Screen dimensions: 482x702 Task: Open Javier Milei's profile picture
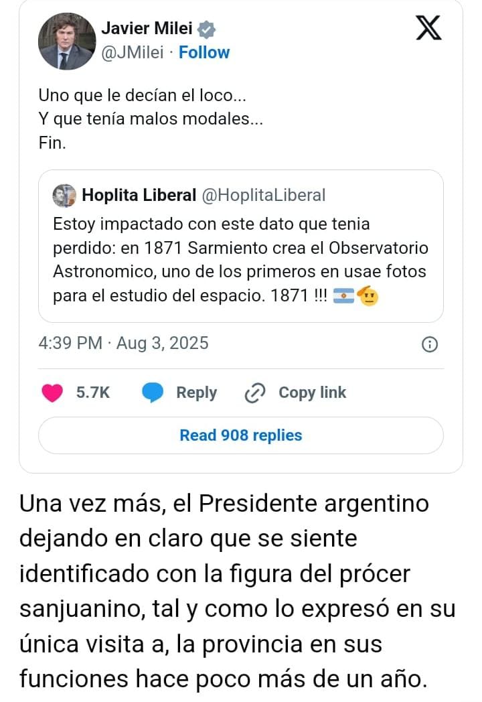66,41
